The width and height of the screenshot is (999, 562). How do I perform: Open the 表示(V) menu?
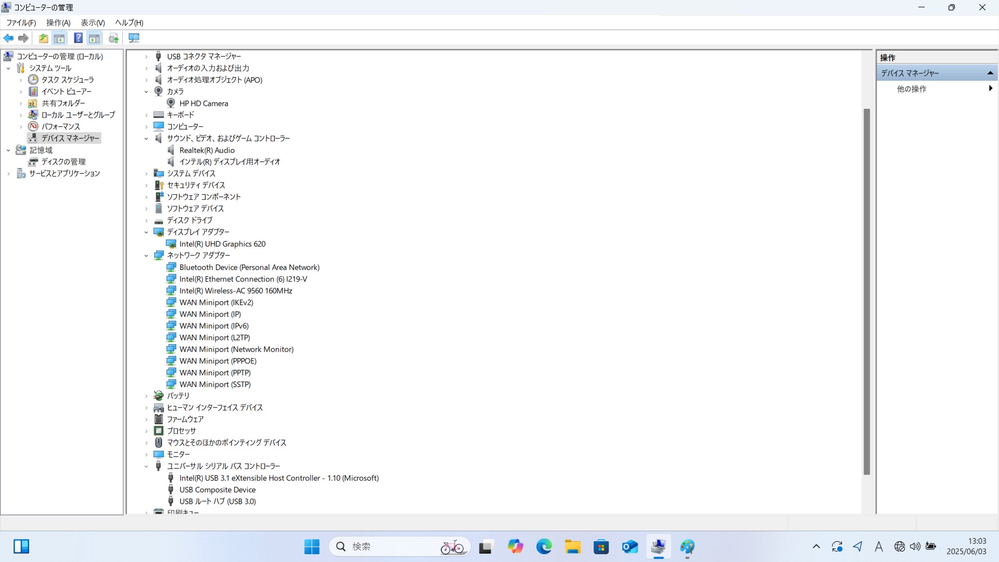point(93,22)
